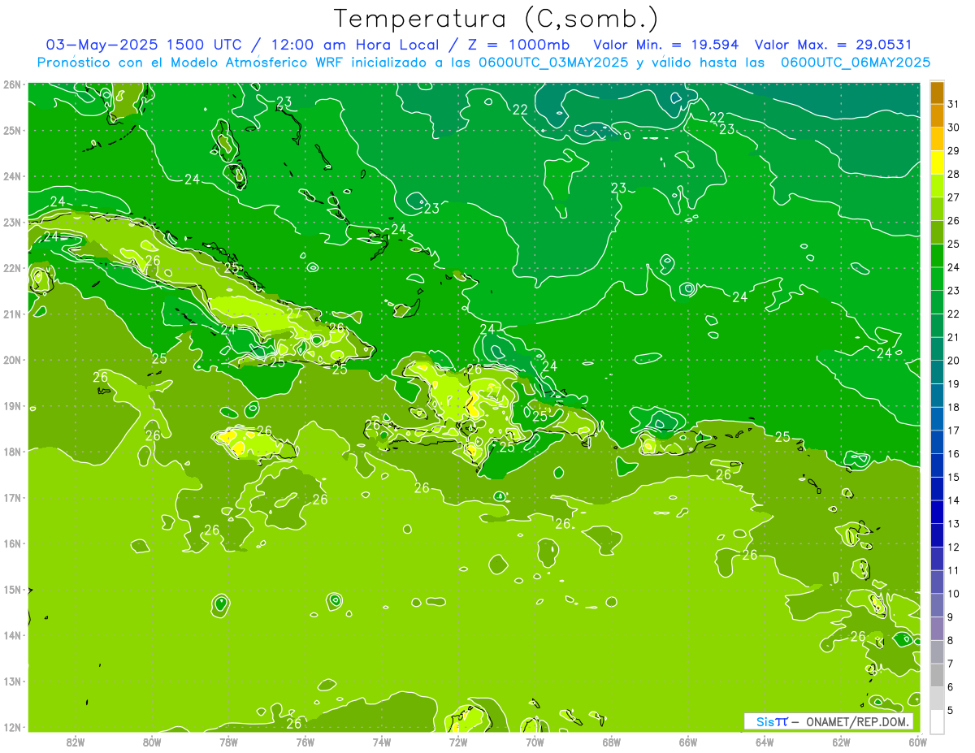This screenshot has width=975, height=753.
Task: Click "Pronóstico con el Modelo Atmósferico WRF" text
Action: point(191,62)
